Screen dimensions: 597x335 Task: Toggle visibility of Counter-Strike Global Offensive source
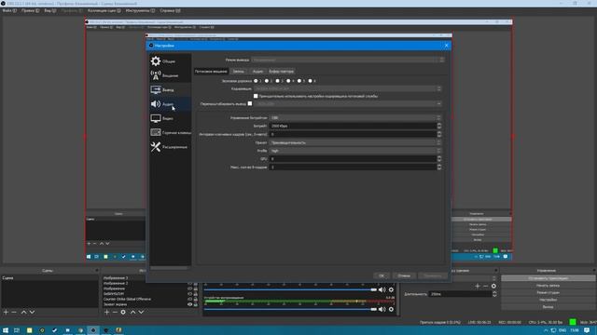tap(189, 299)
